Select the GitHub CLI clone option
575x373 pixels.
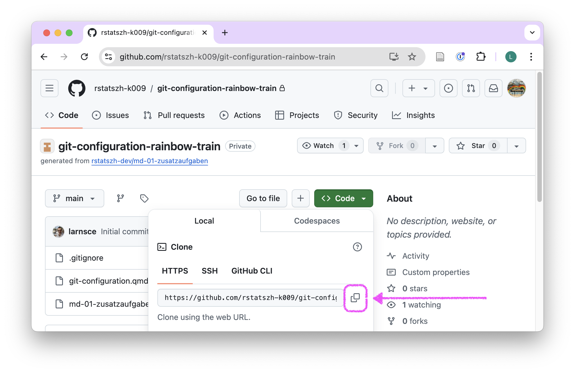[252, 271]
